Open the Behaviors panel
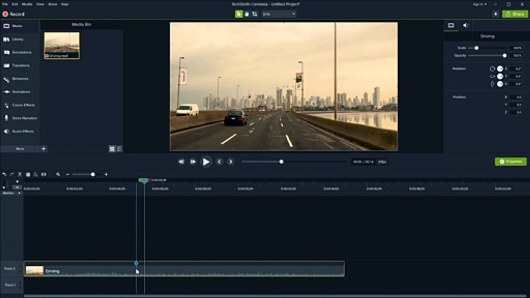Image resolution: width=530 pixels, height=298 pixels. tap(20, 79)
